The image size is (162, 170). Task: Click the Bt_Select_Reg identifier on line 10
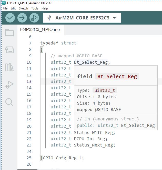(91, 62)
